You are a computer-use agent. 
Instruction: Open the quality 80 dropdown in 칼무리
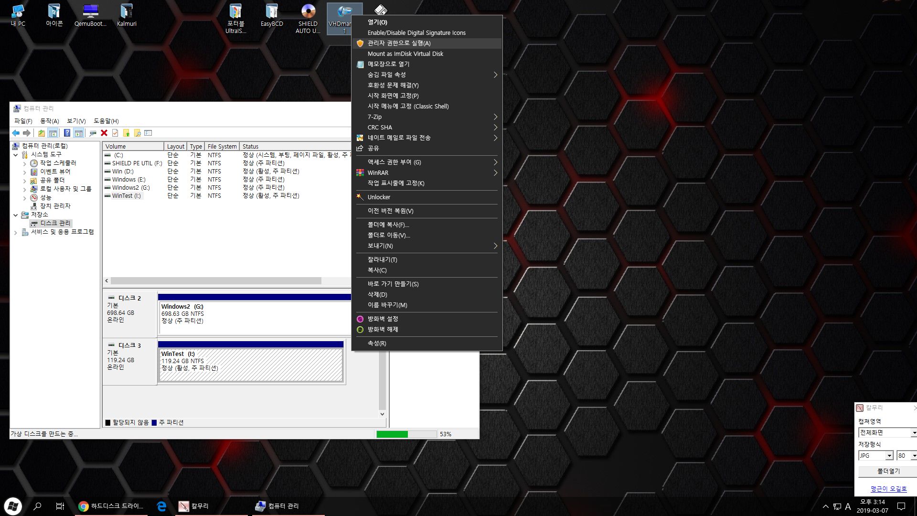914,456
